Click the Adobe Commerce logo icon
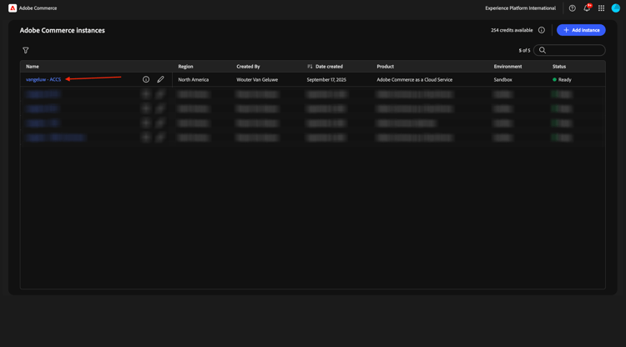Screen dimensions: 626x347 click(13, 8)
